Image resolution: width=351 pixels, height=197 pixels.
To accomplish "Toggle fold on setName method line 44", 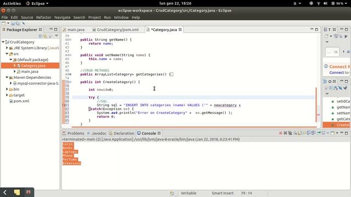I will click(x=70, y=55).
